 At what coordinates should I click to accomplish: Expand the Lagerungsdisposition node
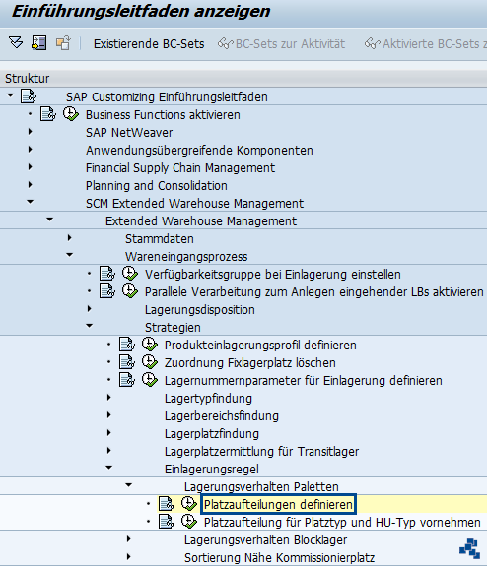pyautogui.click(x=90, y=309)
